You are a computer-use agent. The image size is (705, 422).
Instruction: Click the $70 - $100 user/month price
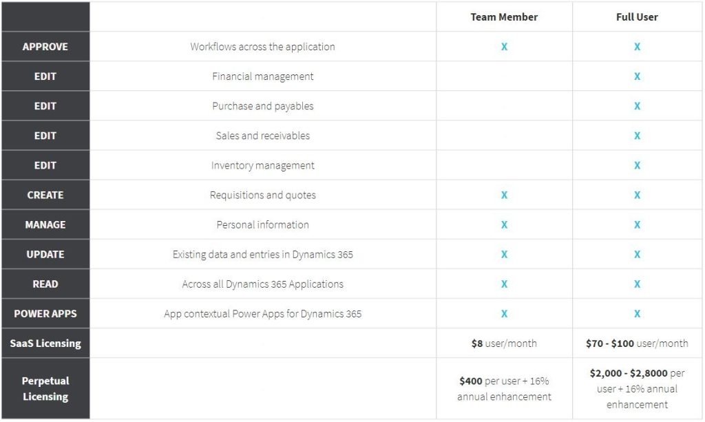637,343
